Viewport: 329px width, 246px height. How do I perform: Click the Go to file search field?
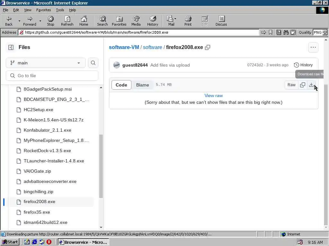point(52,76)
